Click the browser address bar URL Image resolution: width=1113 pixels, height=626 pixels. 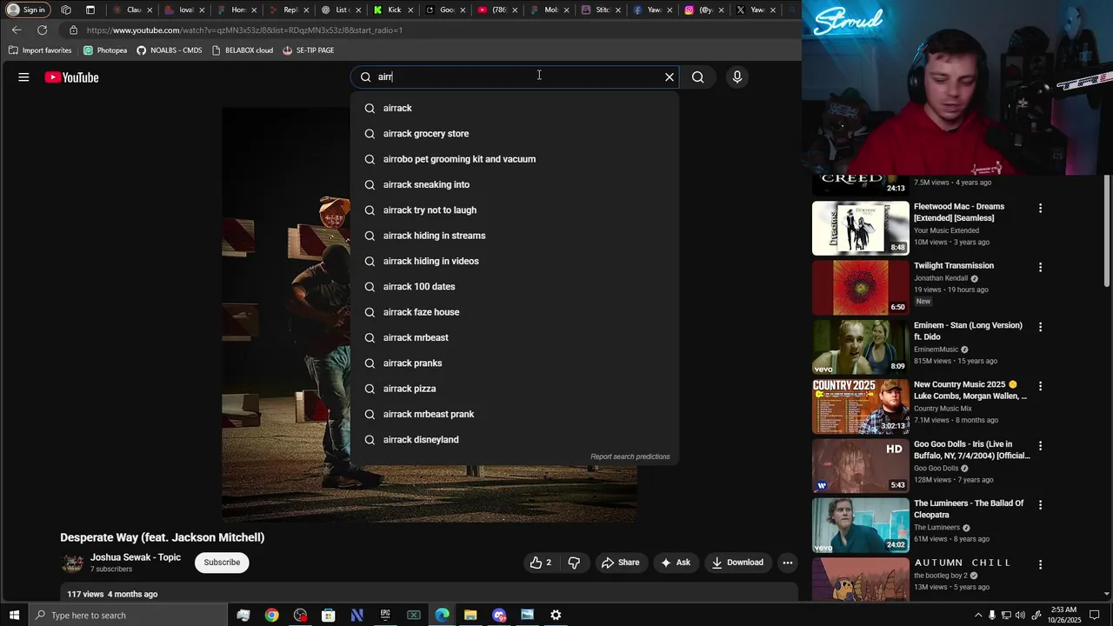[243, 30]
